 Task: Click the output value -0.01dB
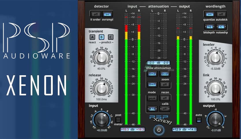(x=216, y=130)
